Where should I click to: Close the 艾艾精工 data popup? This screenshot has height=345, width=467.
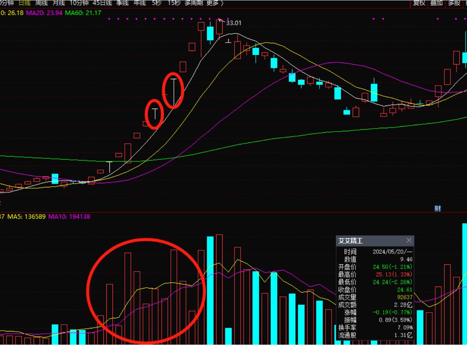[x=409, y=241]
